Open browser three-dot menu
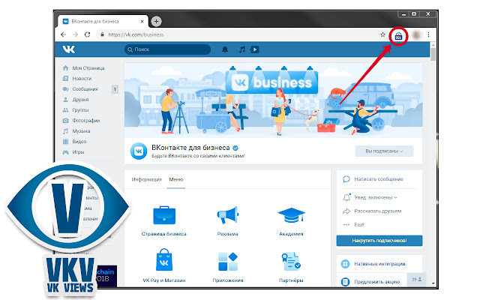480x300 pixels. [428, 34]
